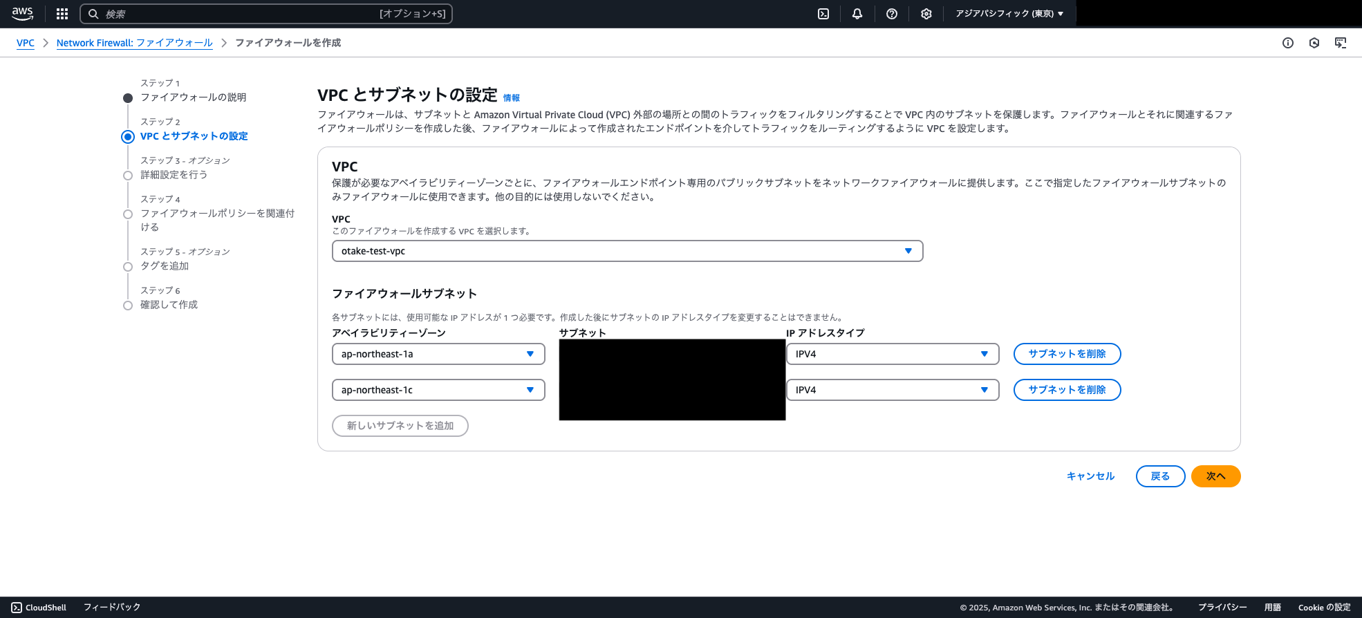Open the ap-northeast-1a availability zone dropdown
Image resolution: width=1362 pixels, height=618 pixels.
[438, 354]
